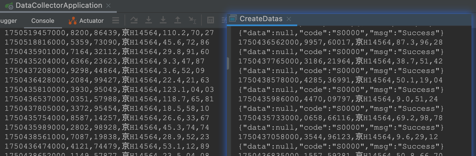Select the CreateDatas tab
Image resolution: width=476 pixels, height=156 pixels.
click(x=261, y=19)
